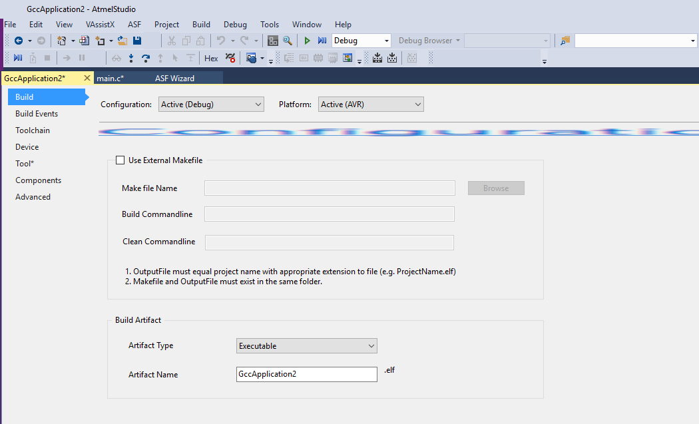Open the Build menu in the menu bar
Viewport: 699px width, 424px height.
point(202,25)
